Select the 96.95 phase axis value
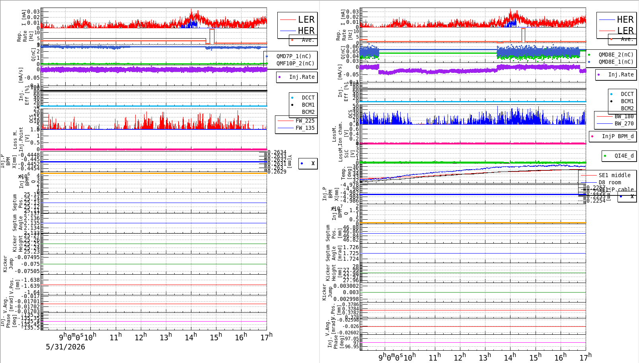Image resolution: width=639 pixels, height=363 pixels. click(x=352, y=347)
